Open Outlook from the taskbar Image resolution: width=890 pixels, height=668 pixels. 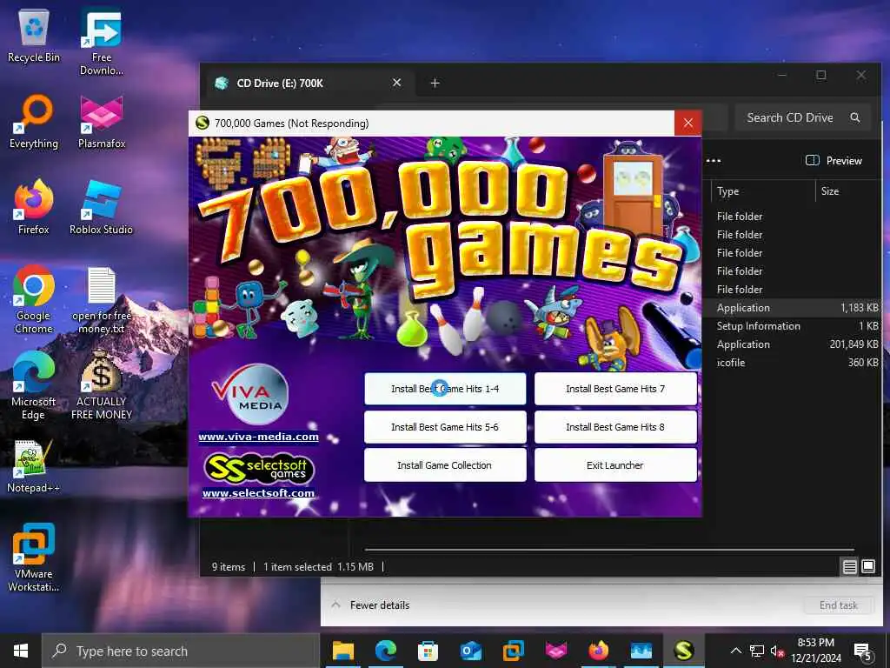click(x=470, y=651)
